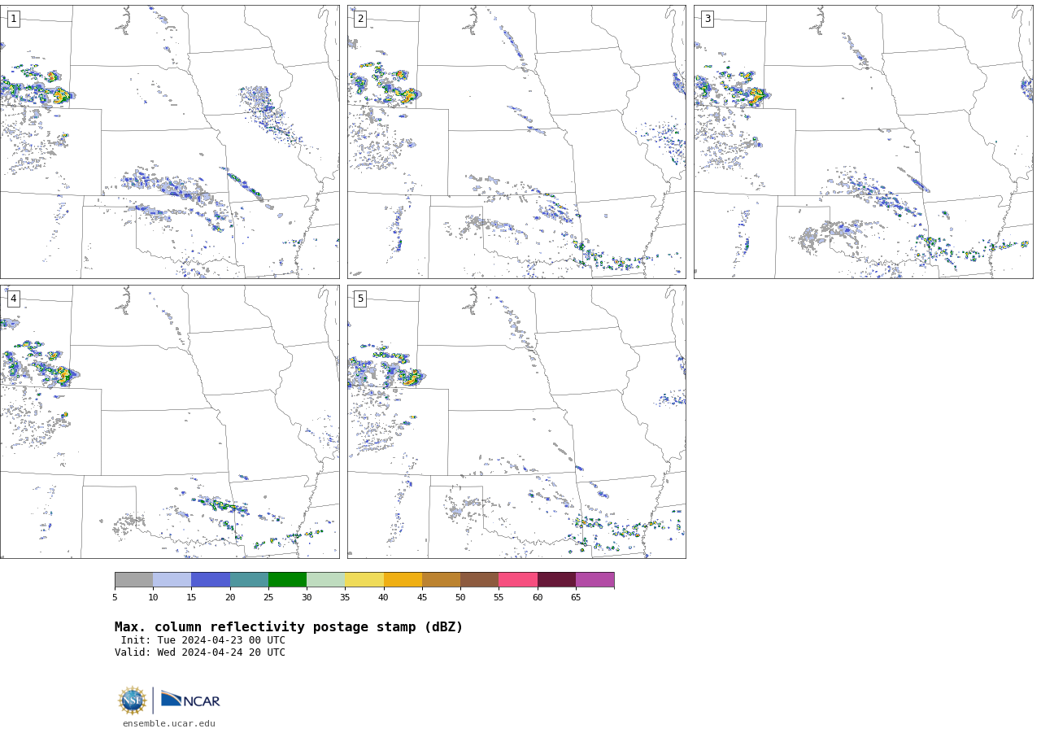The image size is (1041, 733).
Task: Click the tan 45-50 dBZ swatch
Action: (x=441, y=579)
